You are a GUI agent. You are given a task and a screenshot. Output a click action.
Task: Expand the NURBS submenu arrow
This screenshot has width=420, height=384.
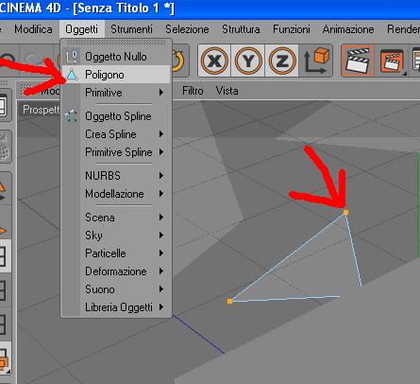point(161,175)
